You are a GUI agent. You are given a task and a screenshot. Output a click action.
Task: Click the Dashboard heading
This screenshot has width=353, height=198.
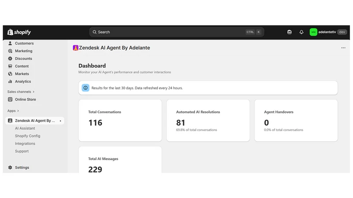click(x=92, y=66)
